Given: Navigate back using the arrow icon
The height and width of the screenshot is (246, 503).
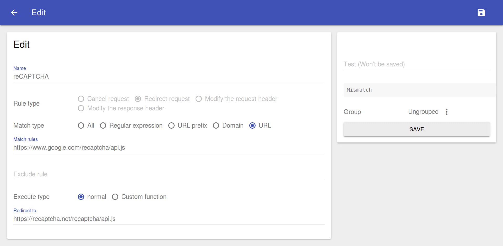Looking at the screenshot, I should (14, 12).
